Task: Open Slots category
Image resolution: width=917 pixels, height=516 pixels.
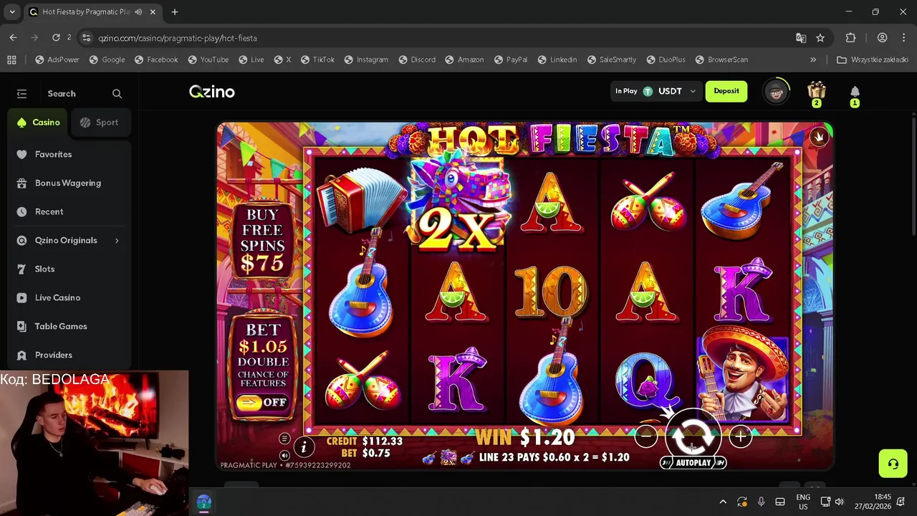Action: [44, 269]
